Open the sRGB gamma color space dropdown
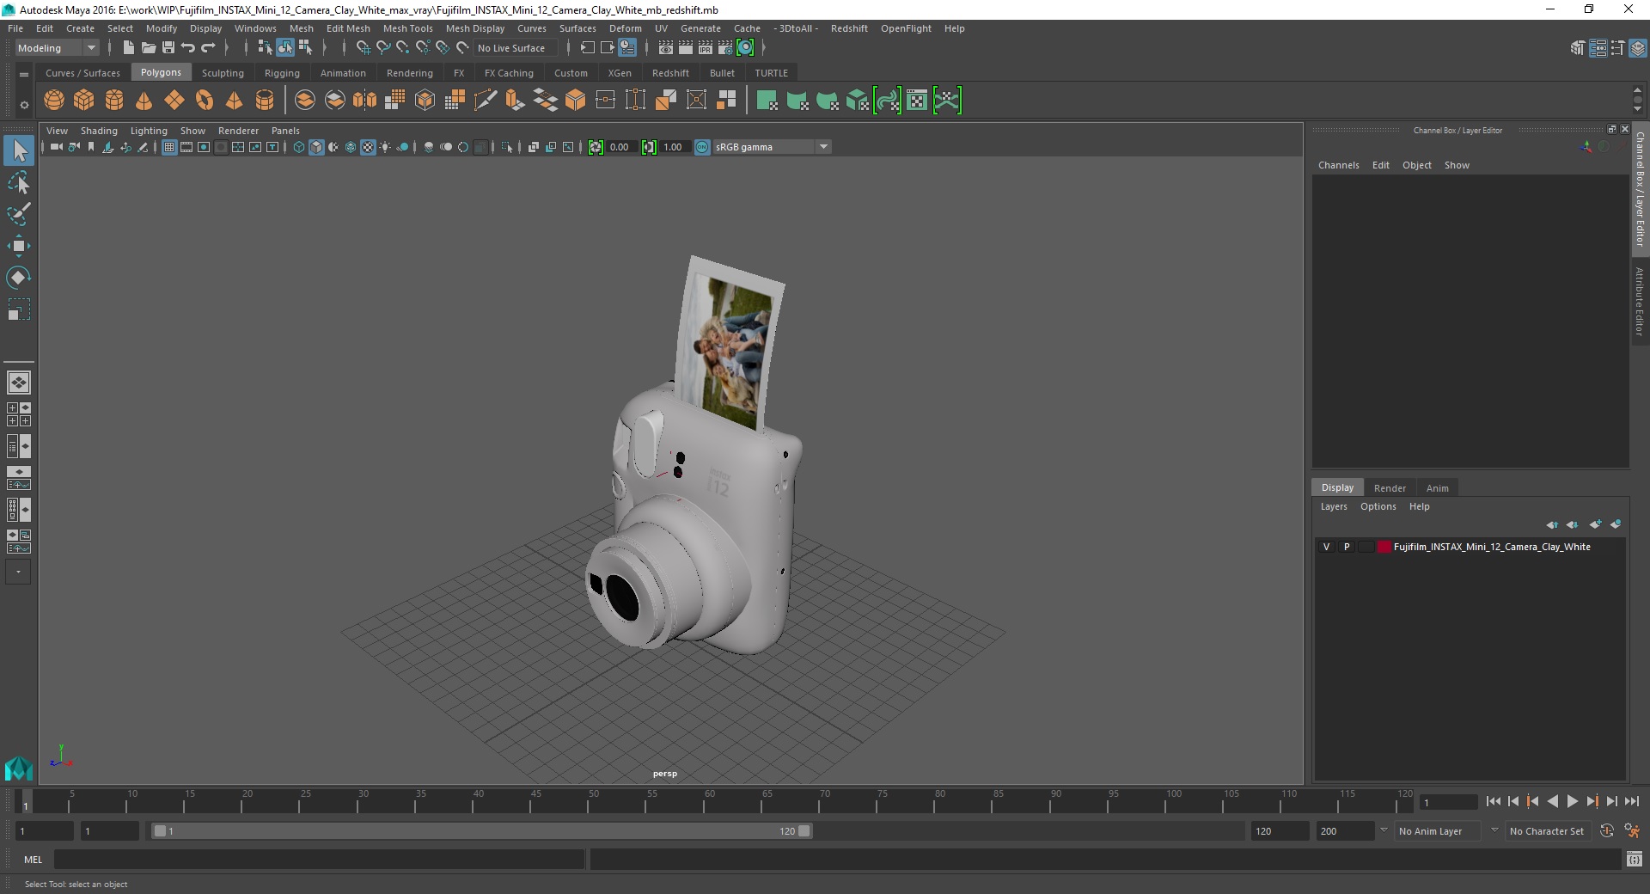1650x894 pixels. pos(772,147)
